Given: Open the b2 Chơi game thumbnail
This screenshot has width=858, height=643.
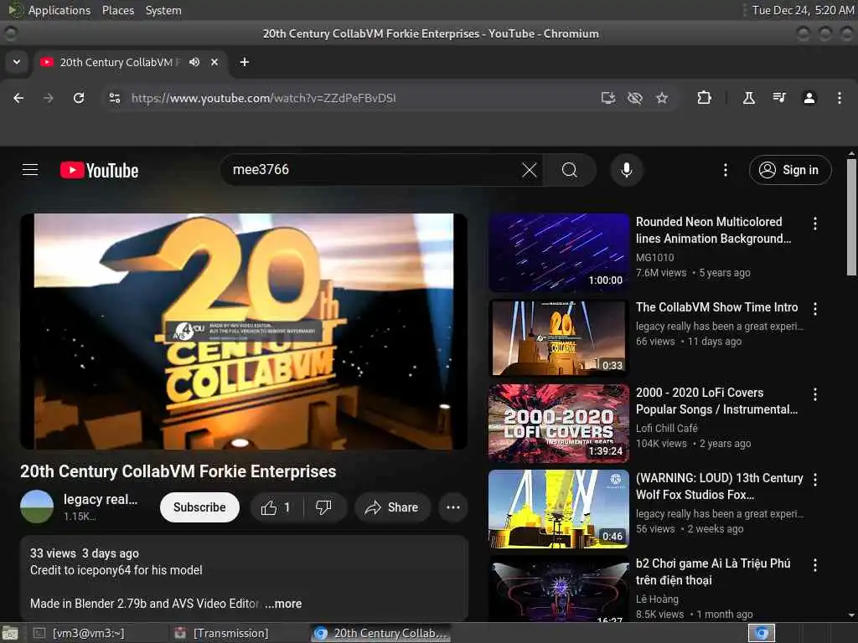Looking at the screenshot, I should click(x=559, y=589).
